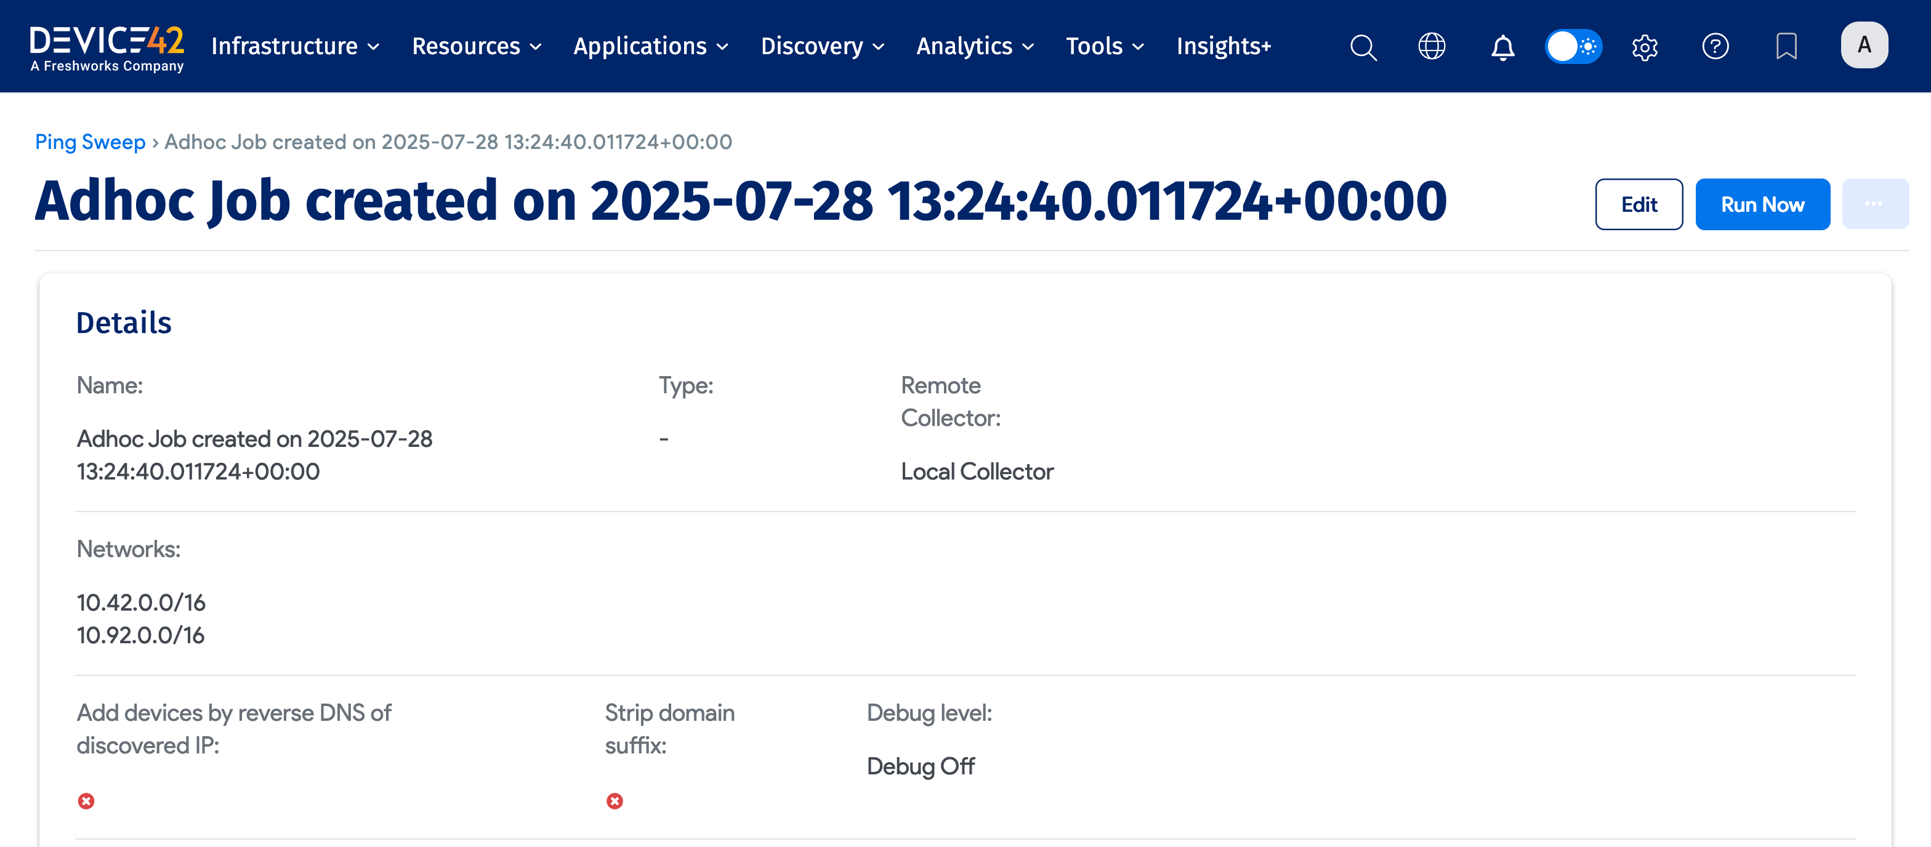This screenshot has width=1931, height=847.
Task: Click the Run Now button
Action: (1762, 204)
